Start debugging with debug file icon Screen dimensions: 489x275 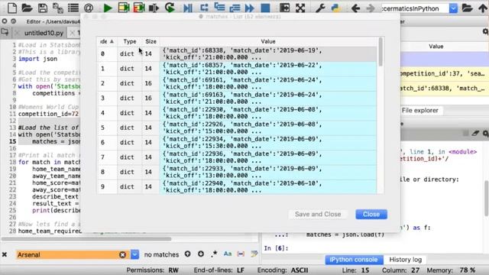click(188, 8)
